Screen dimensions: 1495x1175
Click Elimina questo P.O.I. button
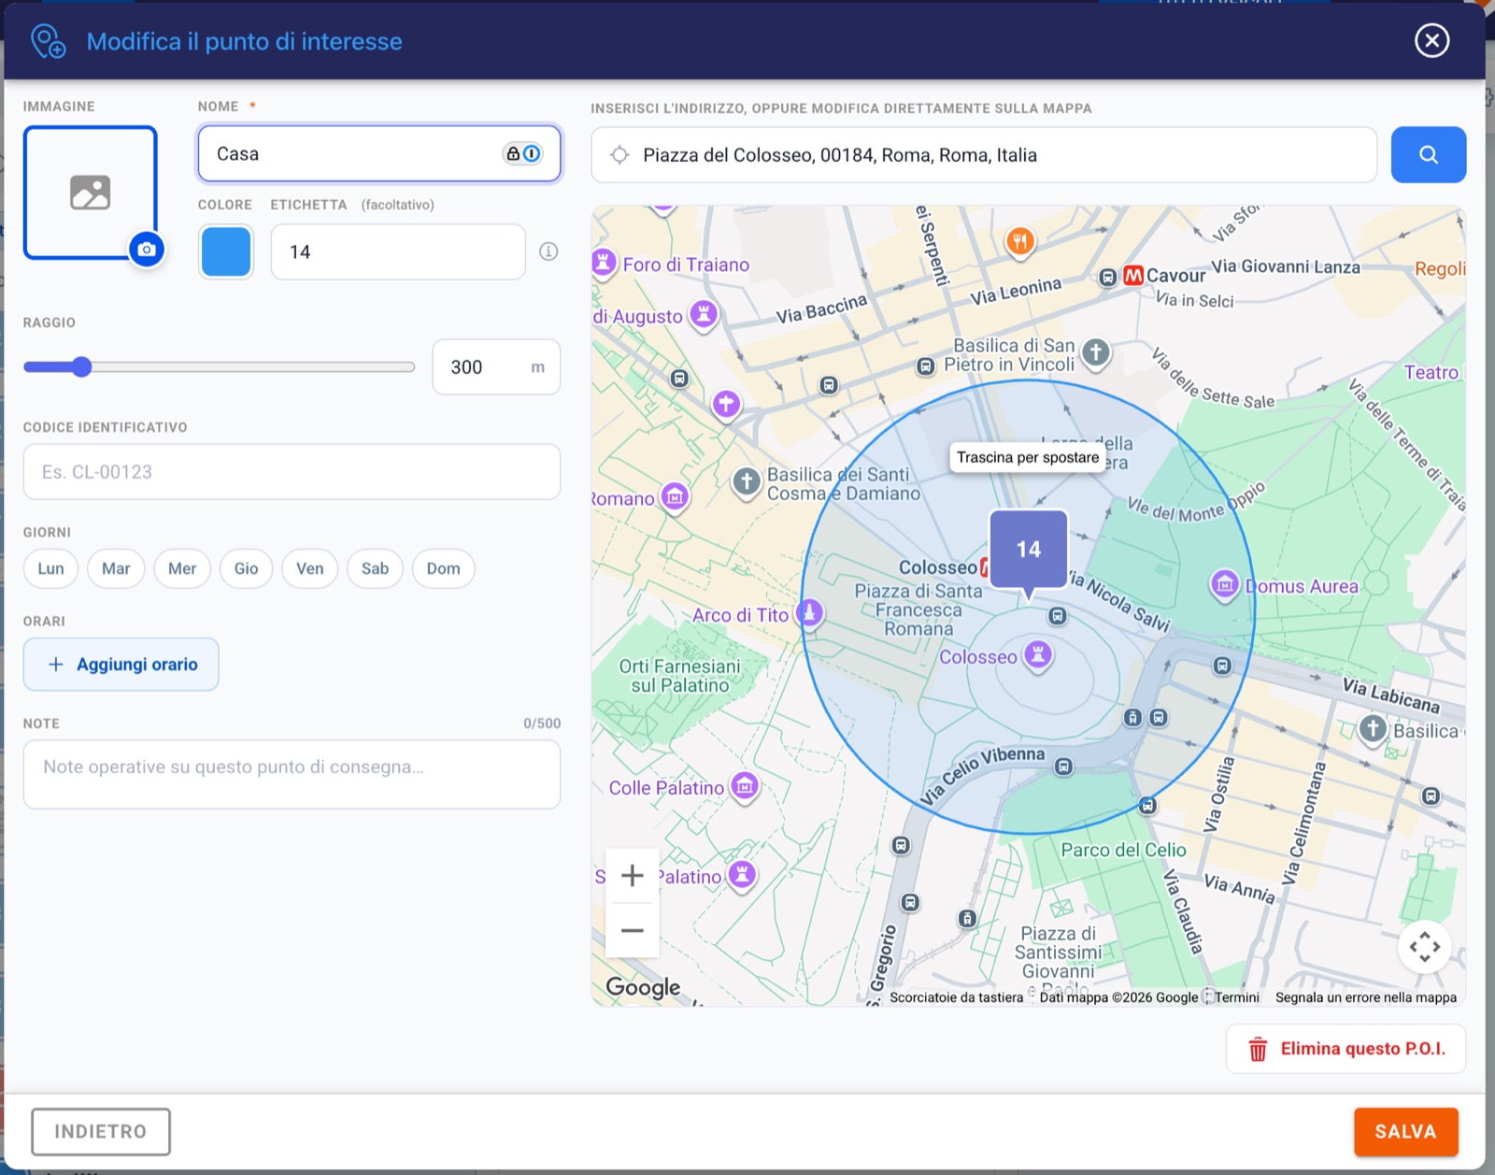pos(1345,1049)
